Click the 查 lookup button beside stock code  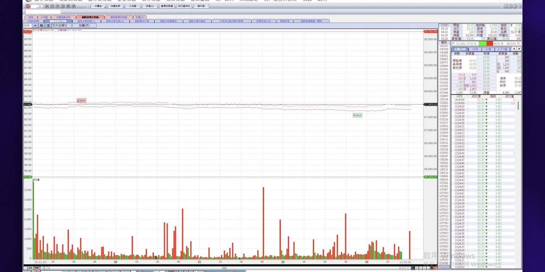[x=48, y=25]
